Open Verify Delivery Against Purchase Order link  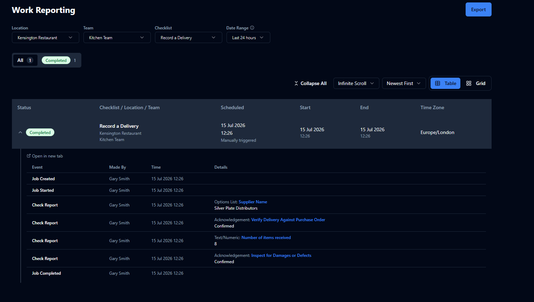click(x=288, y=220)
